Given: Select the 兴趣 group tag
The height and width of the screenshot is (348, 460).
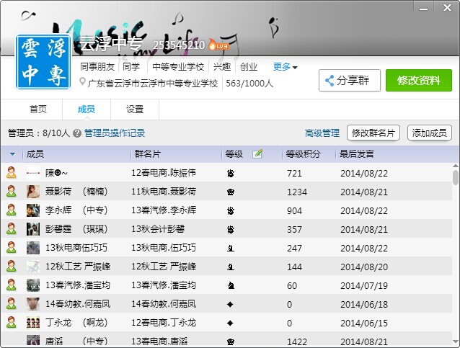Looking at the screenshot, I should point(222,67).
